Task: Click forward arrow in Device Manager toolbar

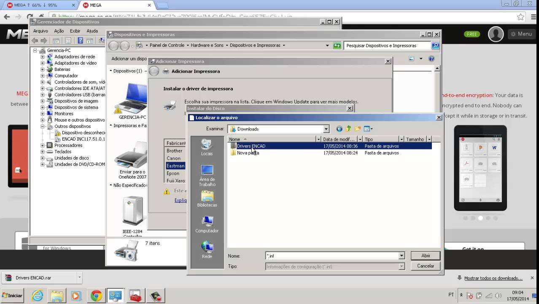Action: (43, 41)
